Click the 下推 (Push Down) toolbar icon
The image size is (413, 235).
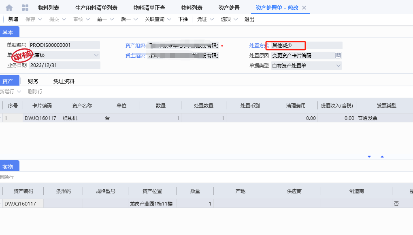point(183,19)
